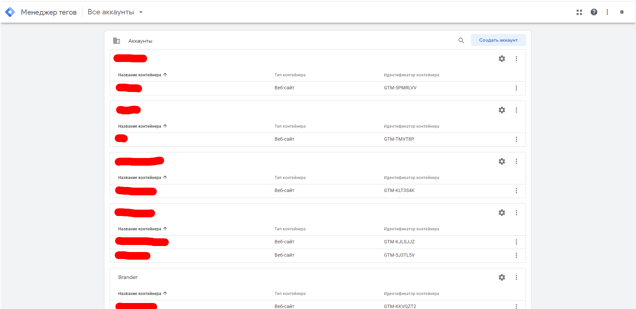Click the search magnifier in Аккаунты header
The height and width of the screenshot is (309, 636).
pyautogui.click(x=461, y=40)
